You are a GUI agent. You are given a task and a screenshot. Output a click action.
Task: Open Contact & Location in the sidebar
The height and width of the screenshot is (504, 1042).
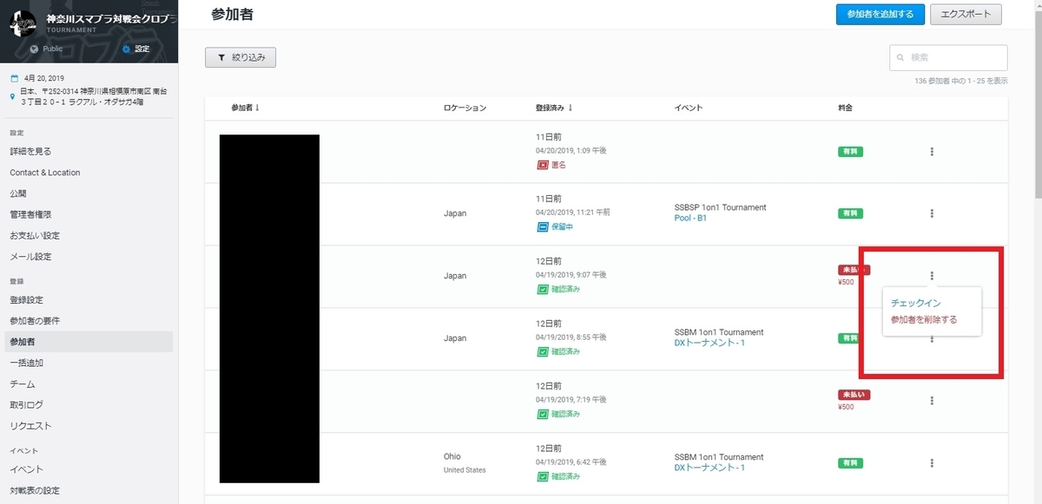(45, 173)
